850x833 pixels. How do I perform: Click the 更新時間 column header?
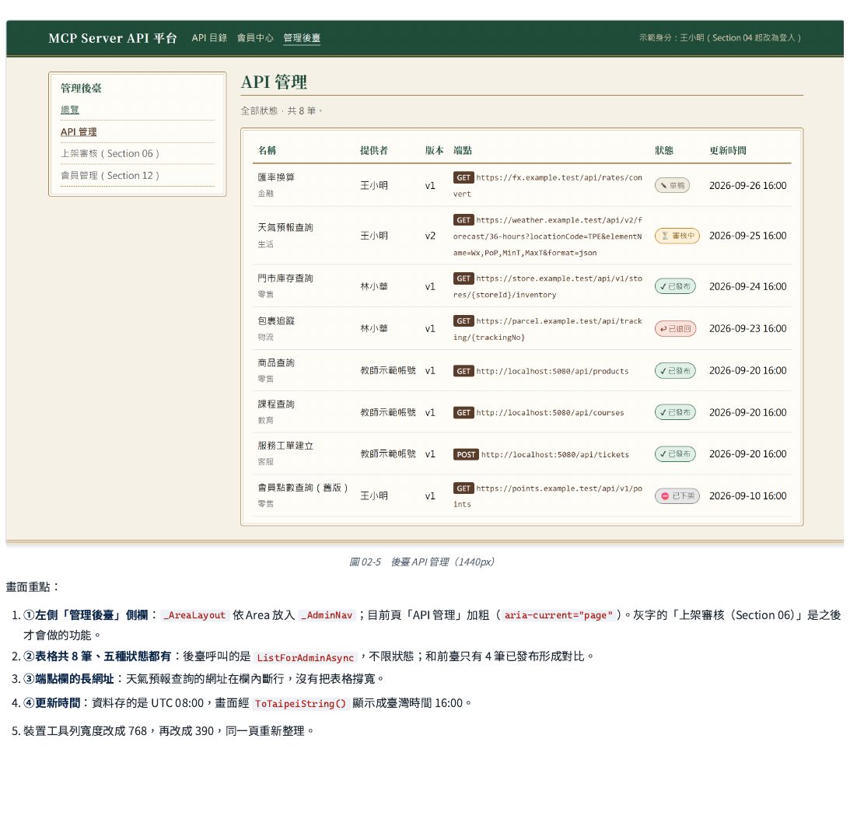[728, 151]
